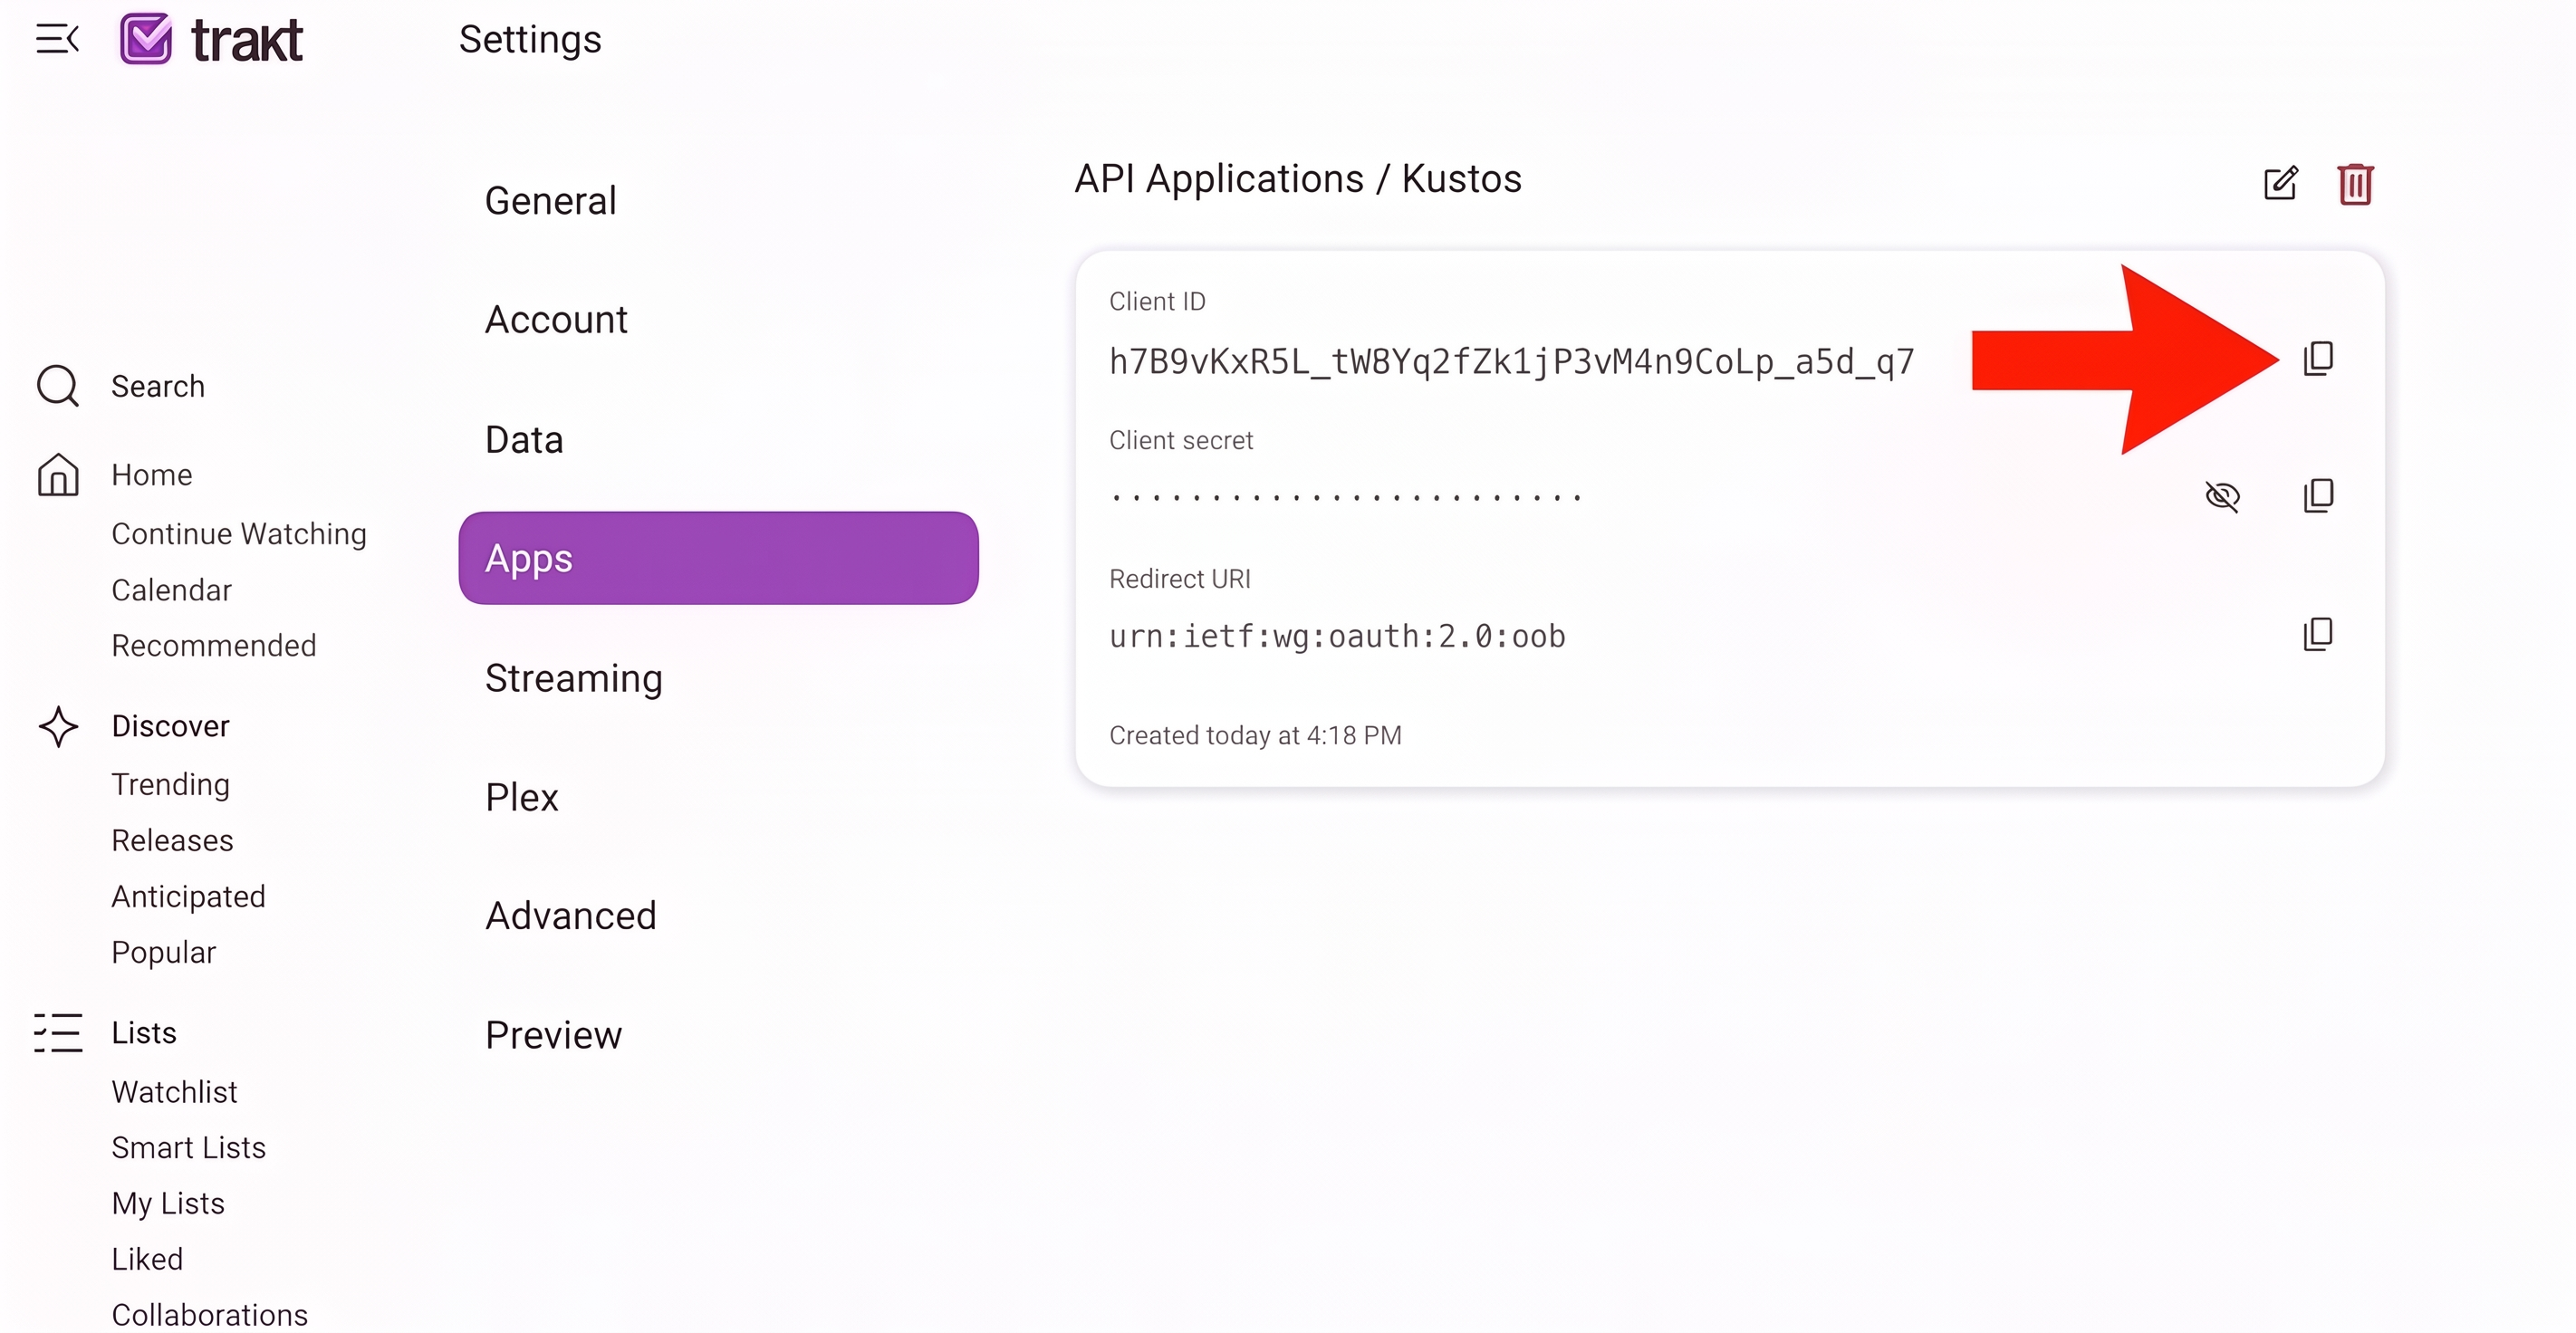Open Collaborations in Lists
This screenshot has width=2576, height=1333.
click(x=210, y=1315)
